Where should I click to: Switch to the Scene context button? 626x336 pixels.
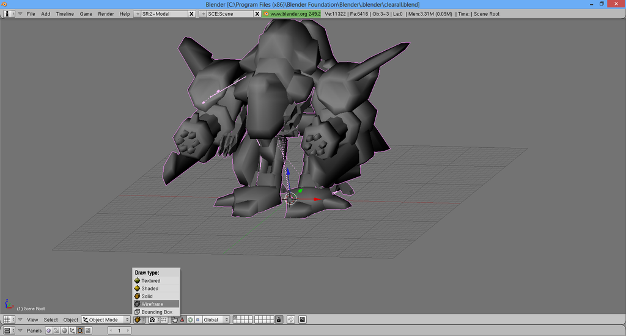coord(88,331)
